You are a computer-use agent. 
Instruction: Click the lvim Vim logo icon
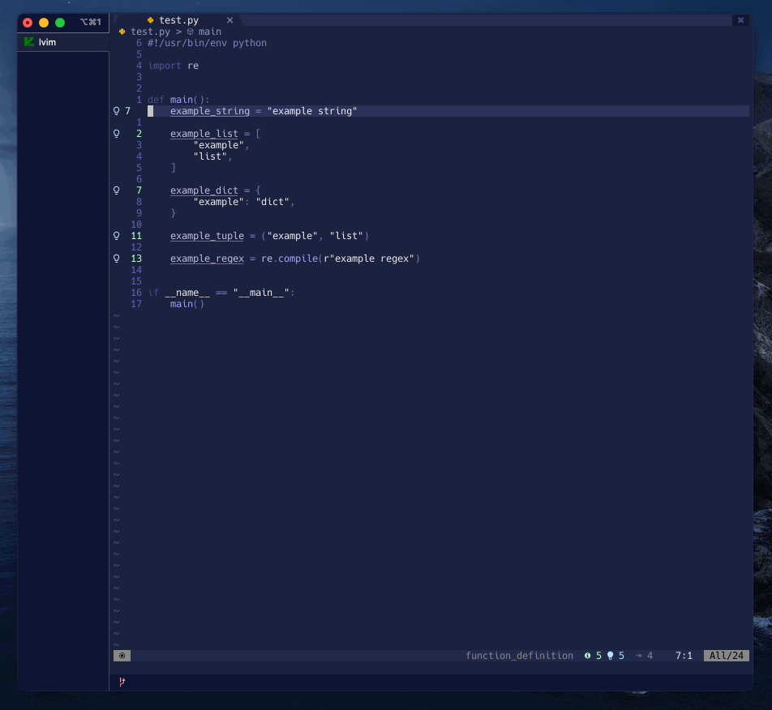pos(29,42)
